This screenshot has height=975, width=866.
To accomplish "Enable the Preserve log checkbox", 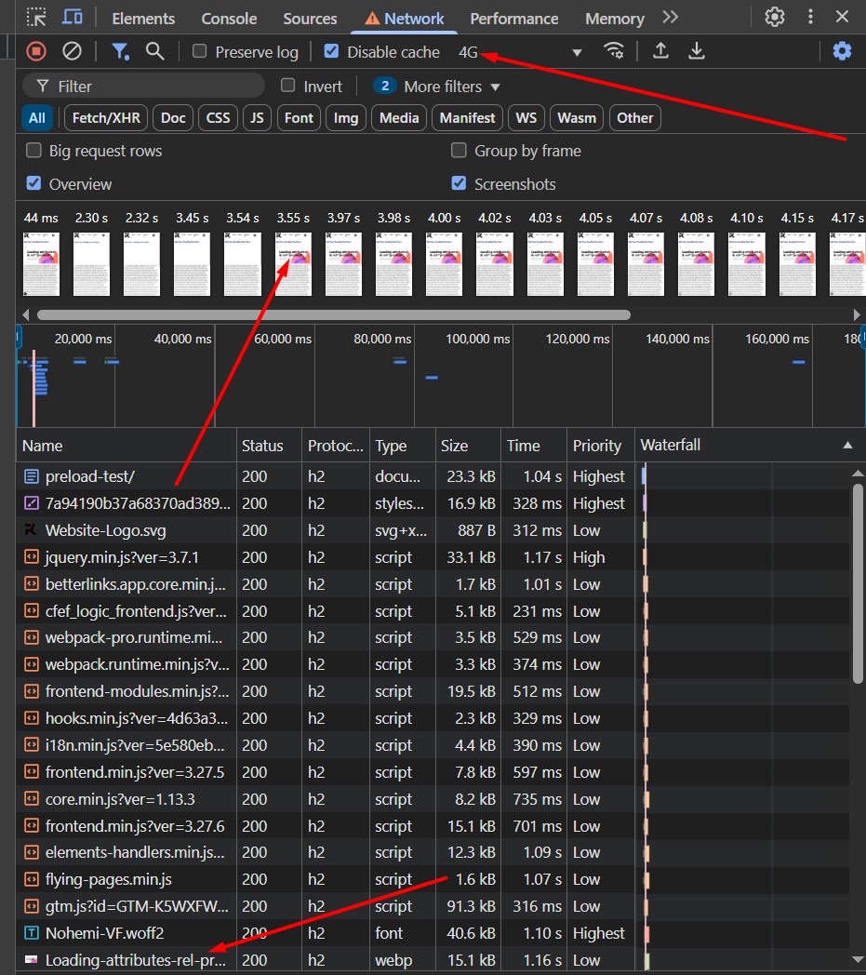I will (x=200, y=51).
